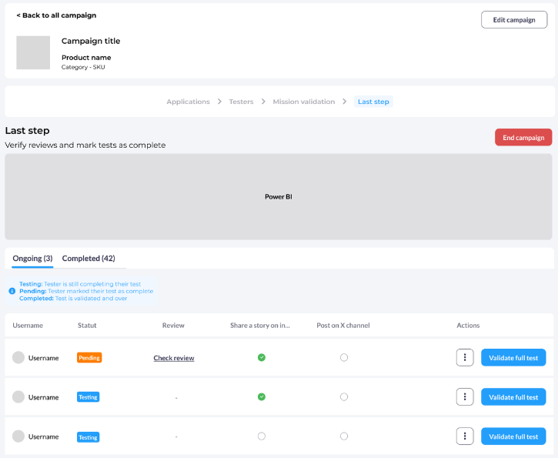Select the Ongoing (3) tab

point(32,259)
